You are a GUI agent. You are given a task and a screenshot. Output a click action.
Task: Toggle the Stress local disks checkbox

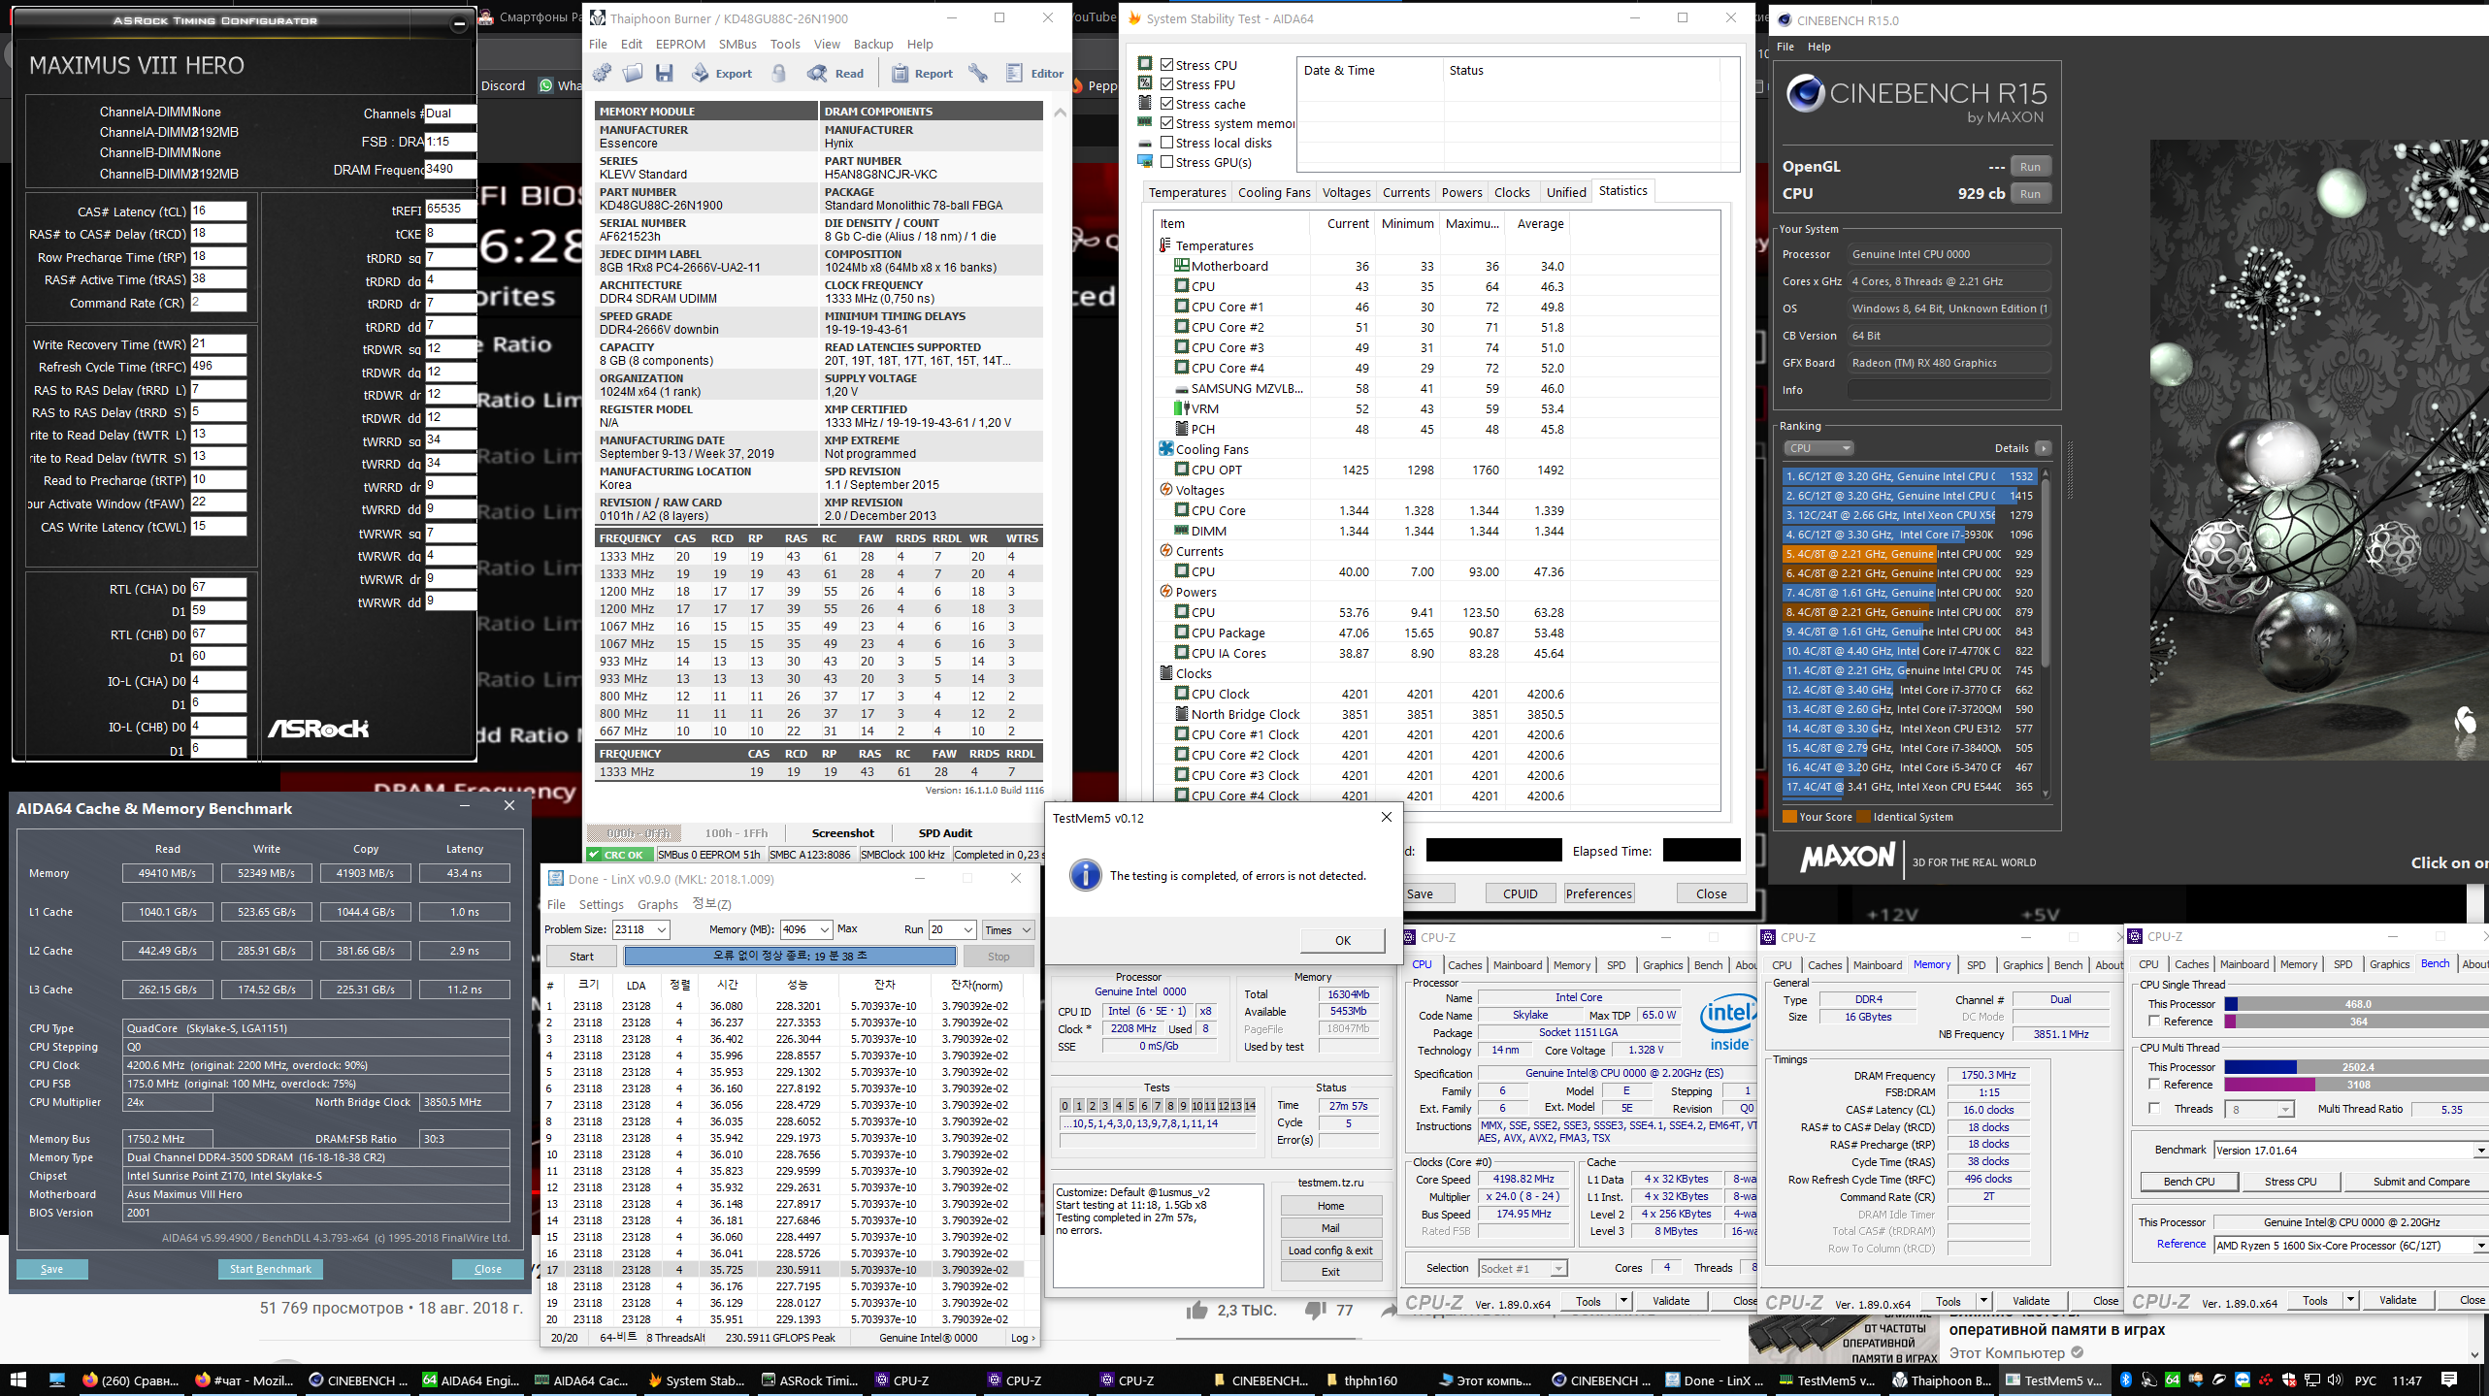tap(1167, 143)
